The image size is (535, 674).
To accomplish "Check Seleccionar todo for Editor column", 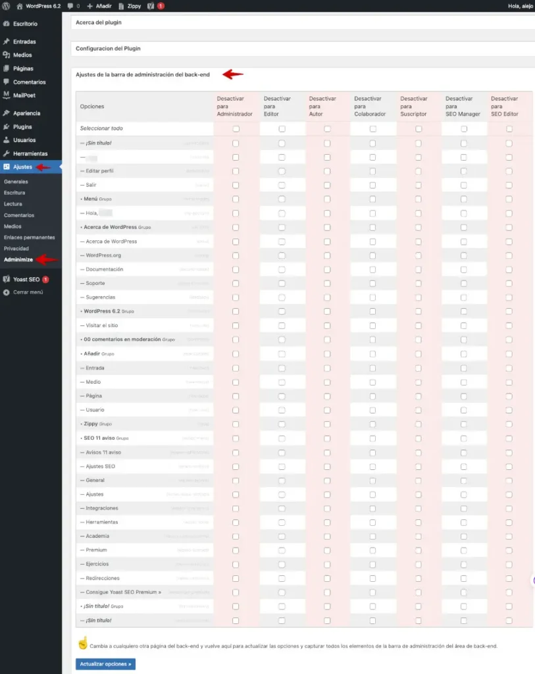I will point(282,128).
